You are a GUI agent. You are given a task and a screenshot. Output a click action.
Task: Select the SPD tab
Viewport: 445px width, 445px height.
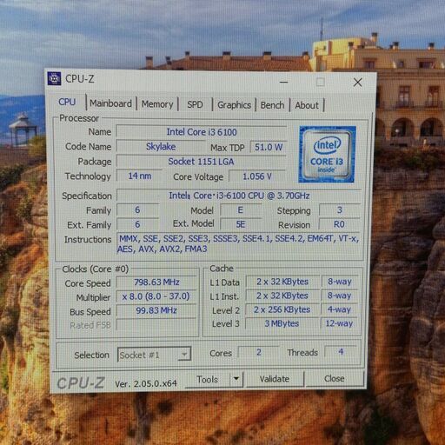[195, 104]
